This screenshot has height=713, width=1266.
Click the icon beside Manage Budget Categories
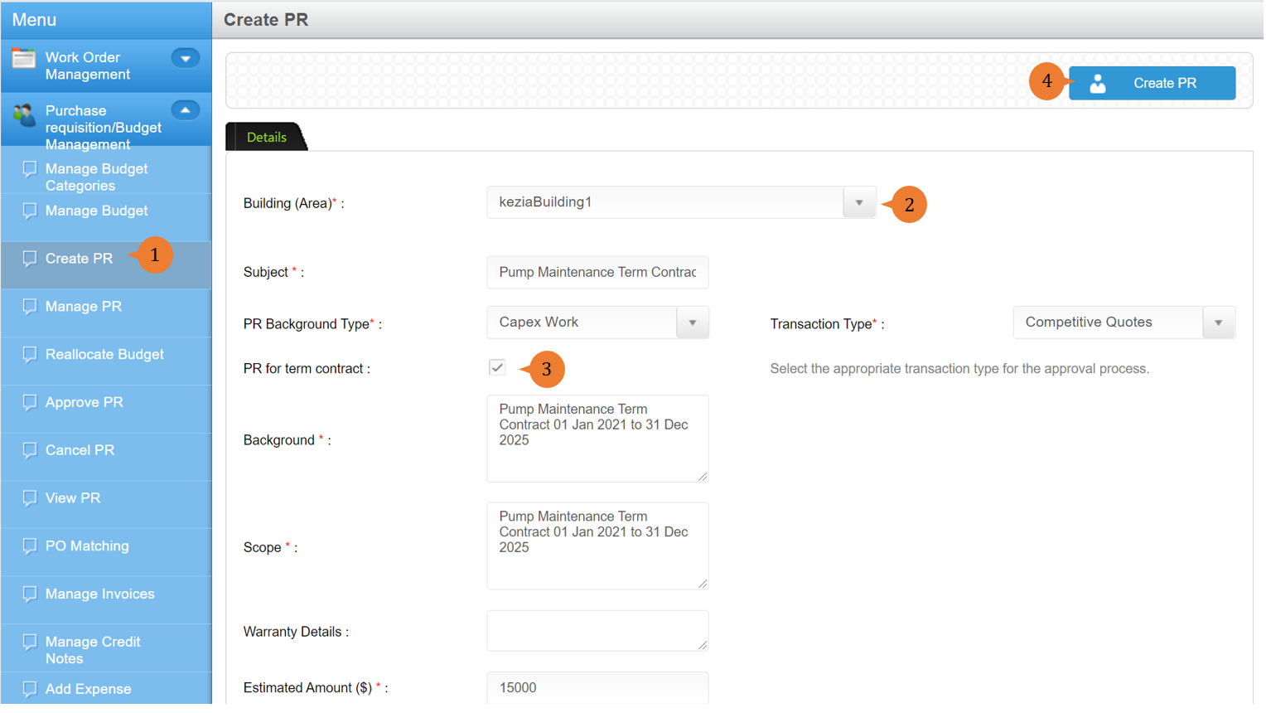pyautogui.click(x=30, y=169)
